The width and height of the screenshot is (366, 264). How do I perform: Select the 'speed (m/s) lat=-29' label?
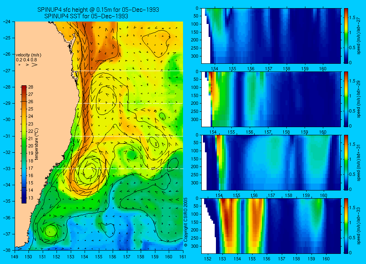(x=359, y=100)
